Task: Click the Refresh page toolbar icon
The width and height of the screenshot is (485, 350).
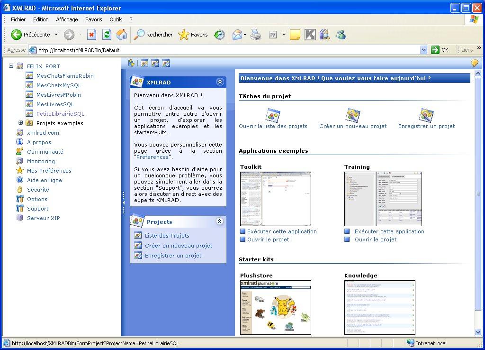Action: (x=107, y=35)
